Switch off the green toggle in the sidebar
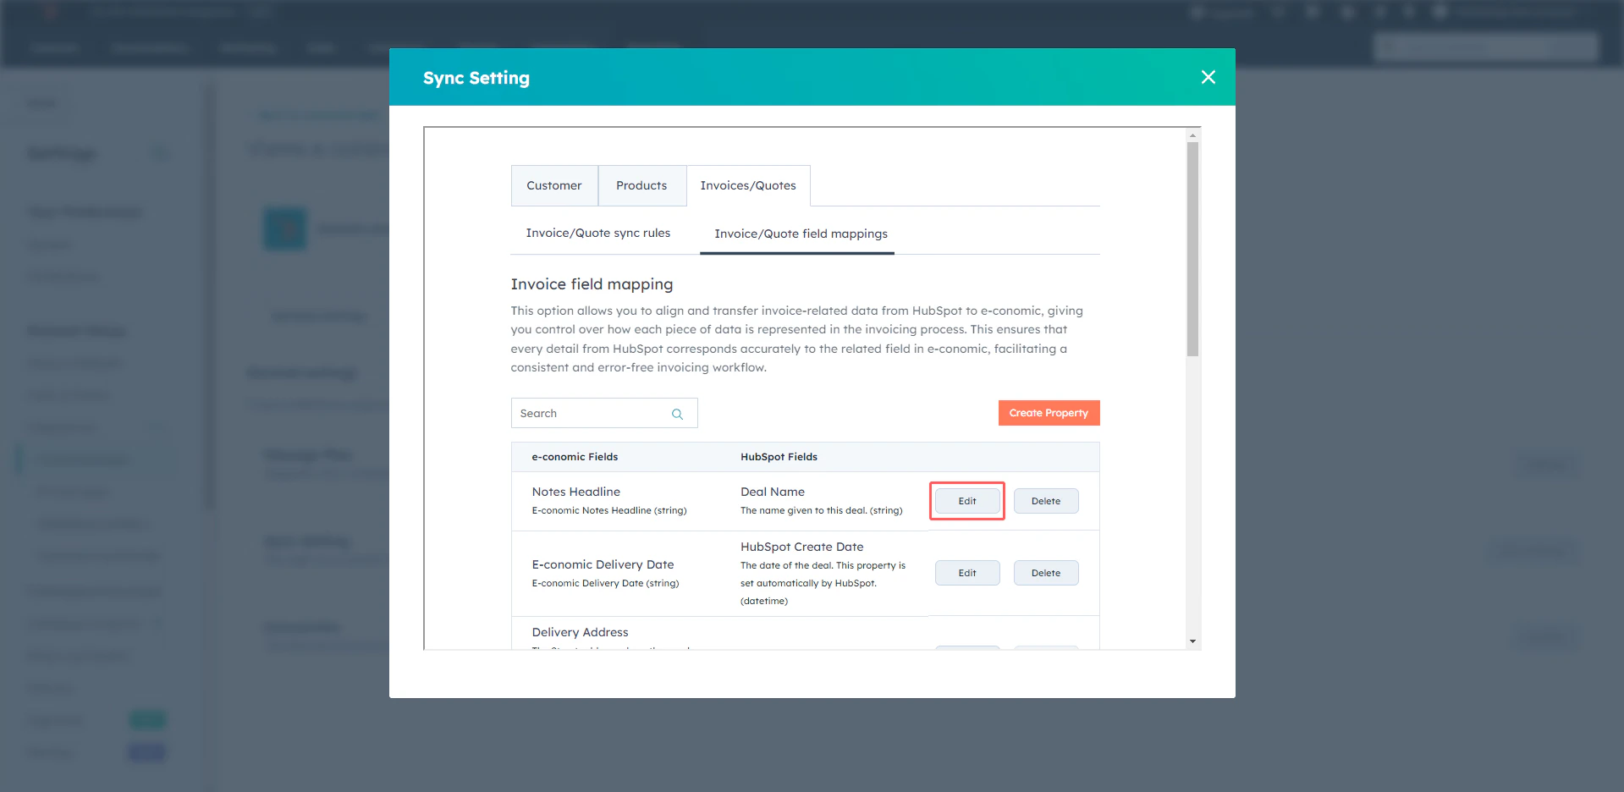Viewport: 1624px width, 792px height. tap(148, 718)
